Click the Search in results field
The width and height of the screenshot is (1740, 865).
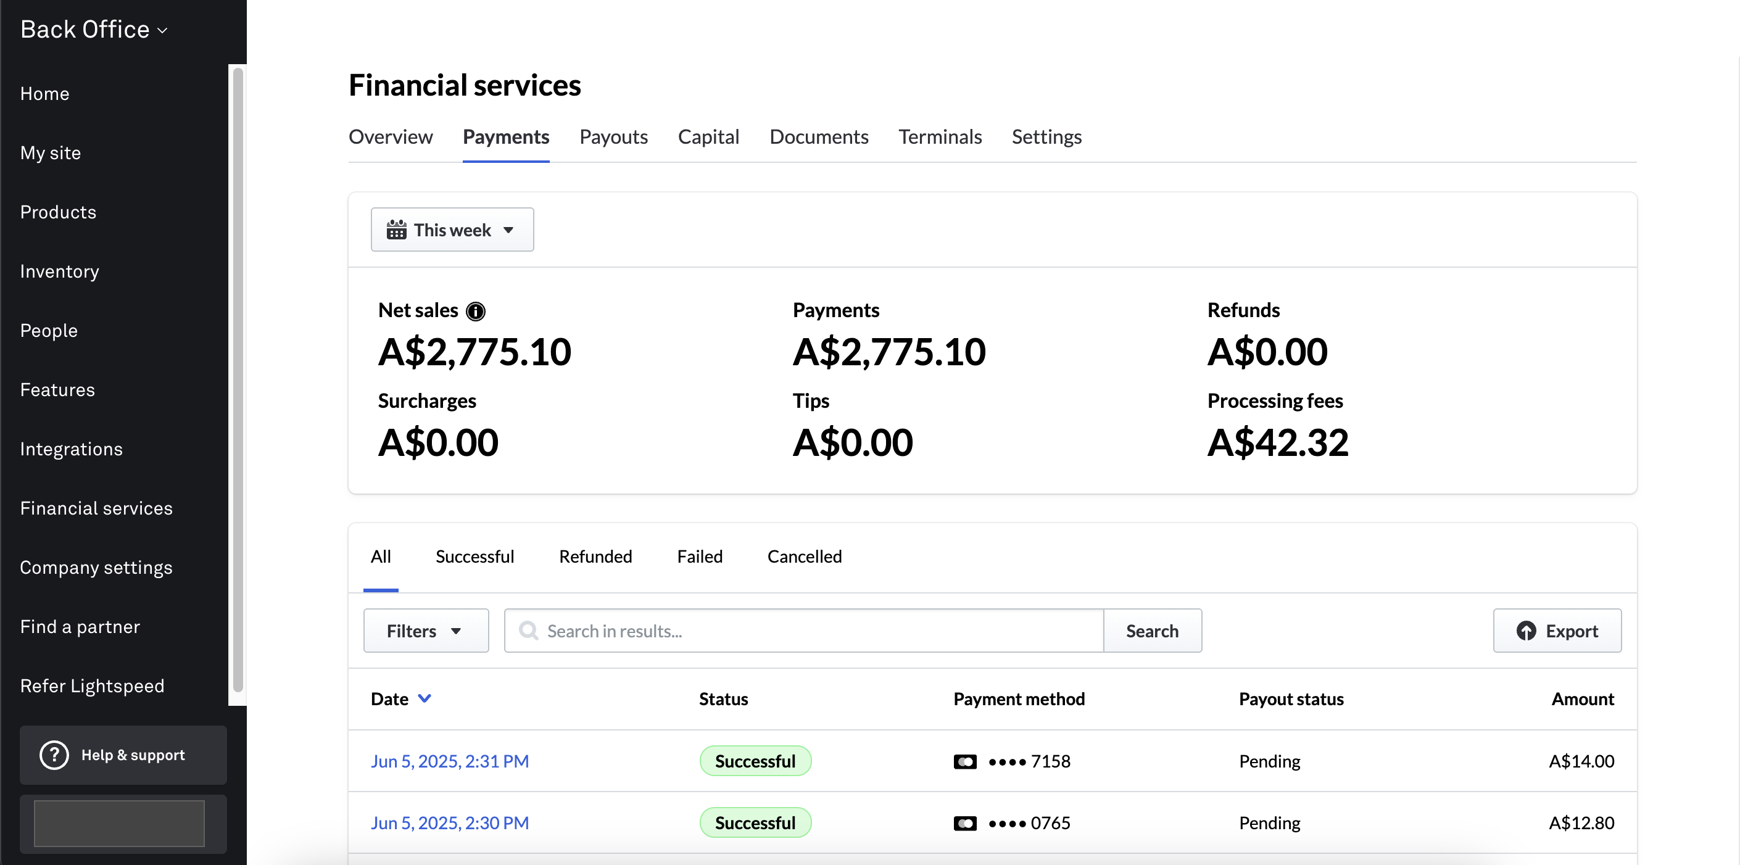[804, 631]
